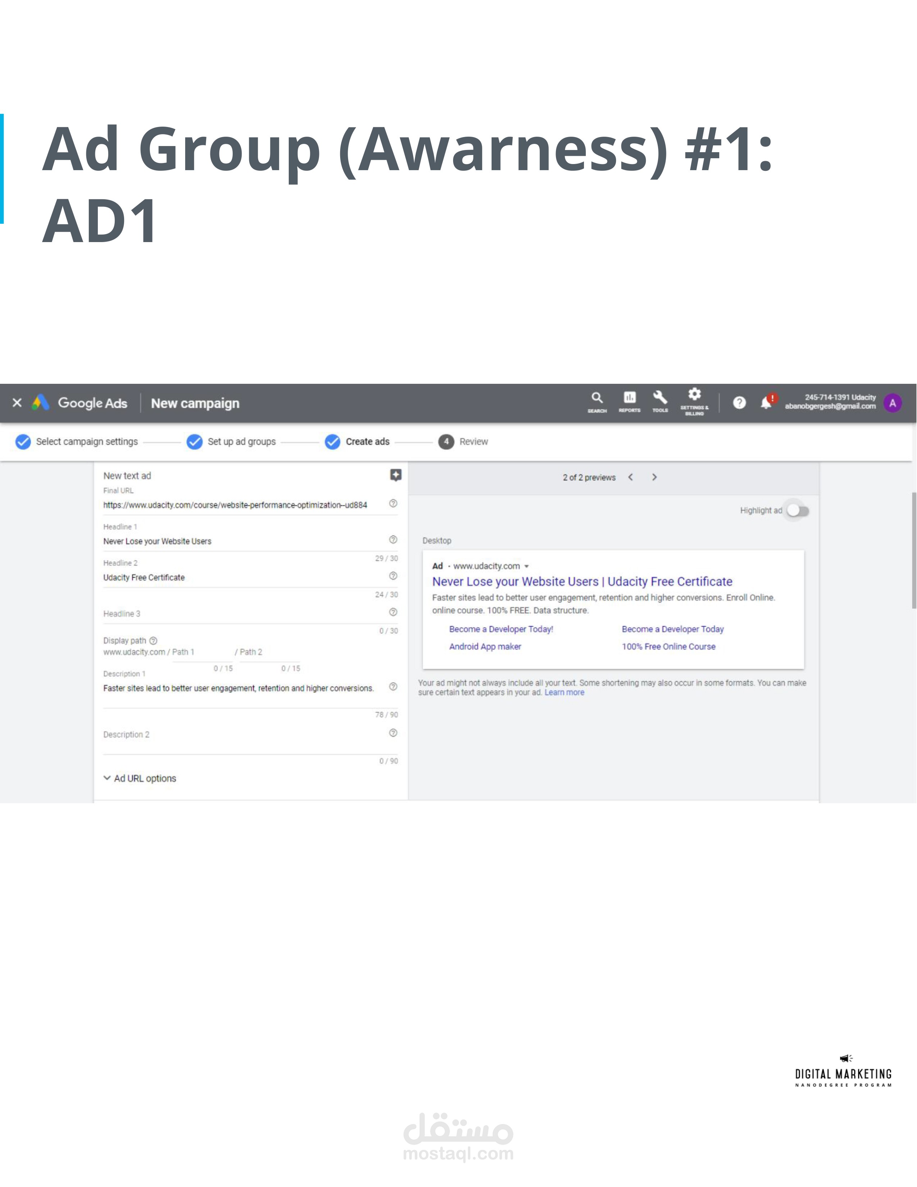Viewport: 917px width, 1187px height.
Task: Go to Set up ad groups step
Action: coord(231,442)
